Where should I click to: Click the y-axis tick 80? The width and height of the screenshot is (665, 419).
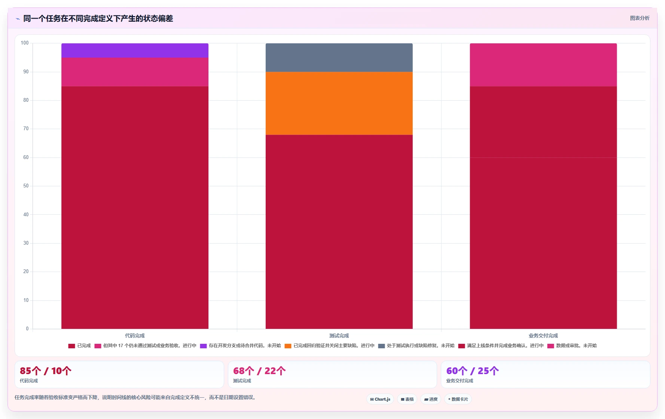coord(26,100)
